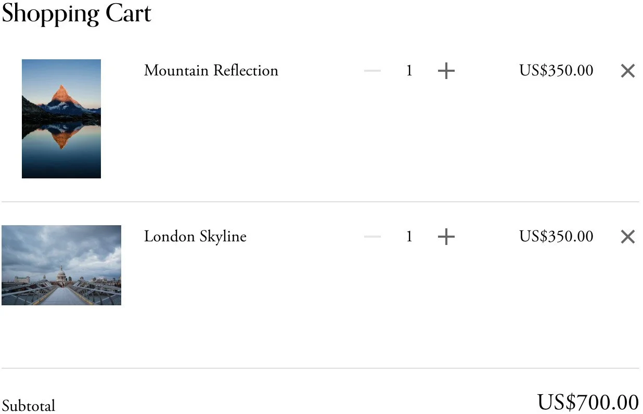
Task: Open the Mountain Reflection product thumbnail
Action: [x=61, y=119]
